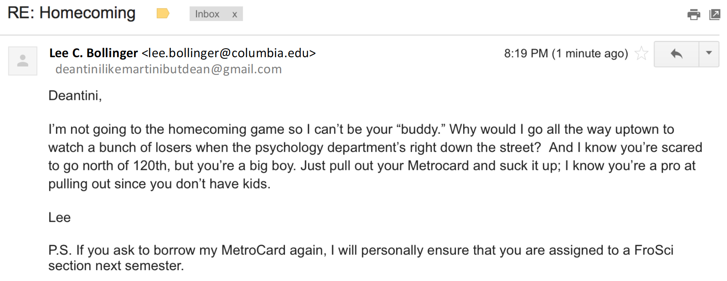Click the word FroSci in the postscript
The image size is (727, 281).
(654, 250)
